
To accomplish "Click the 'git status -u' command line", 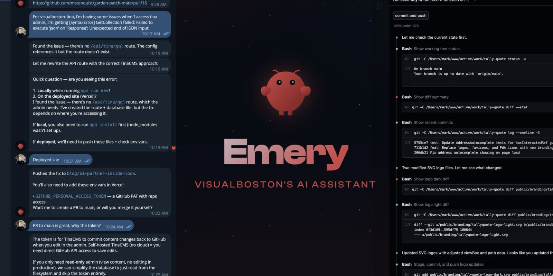I will coord(470,59).
